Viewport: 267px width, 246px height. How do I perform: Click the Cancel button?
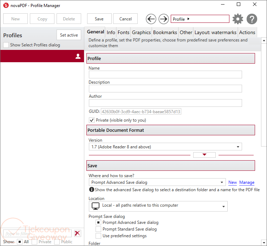pyautogui.click(x=125, y=19)
